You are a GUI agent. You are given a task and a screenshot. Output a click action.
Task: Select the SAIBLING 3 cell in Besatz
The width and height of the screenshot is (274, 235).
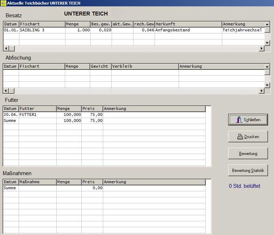tap(42, 30)
